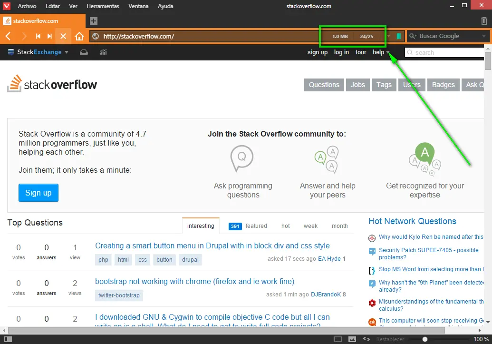Click the calculus question site icon

click(372, 303)
